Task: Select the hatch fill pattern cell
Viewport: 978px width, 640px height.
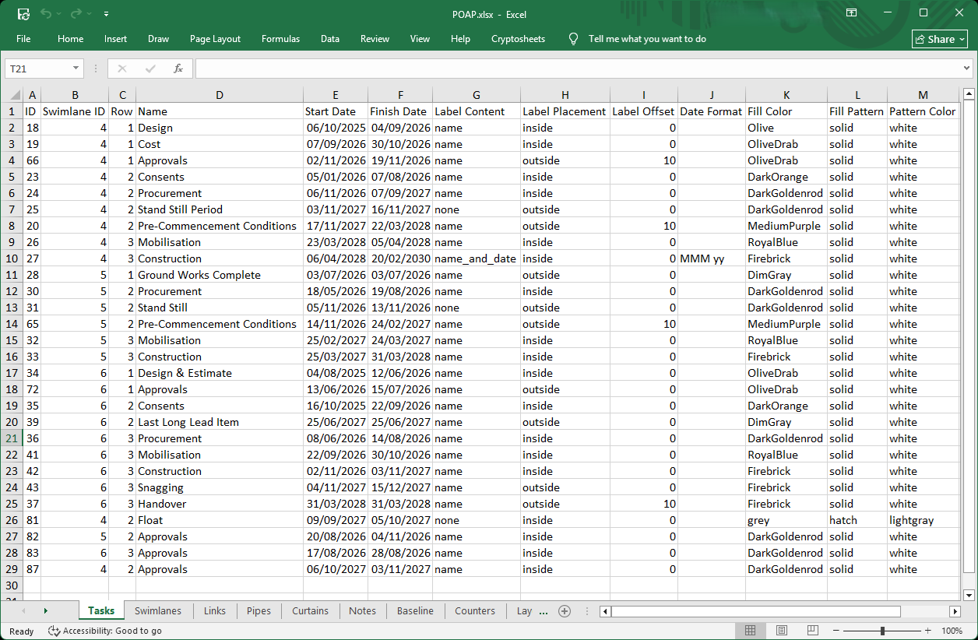Action: click(857, 520)
